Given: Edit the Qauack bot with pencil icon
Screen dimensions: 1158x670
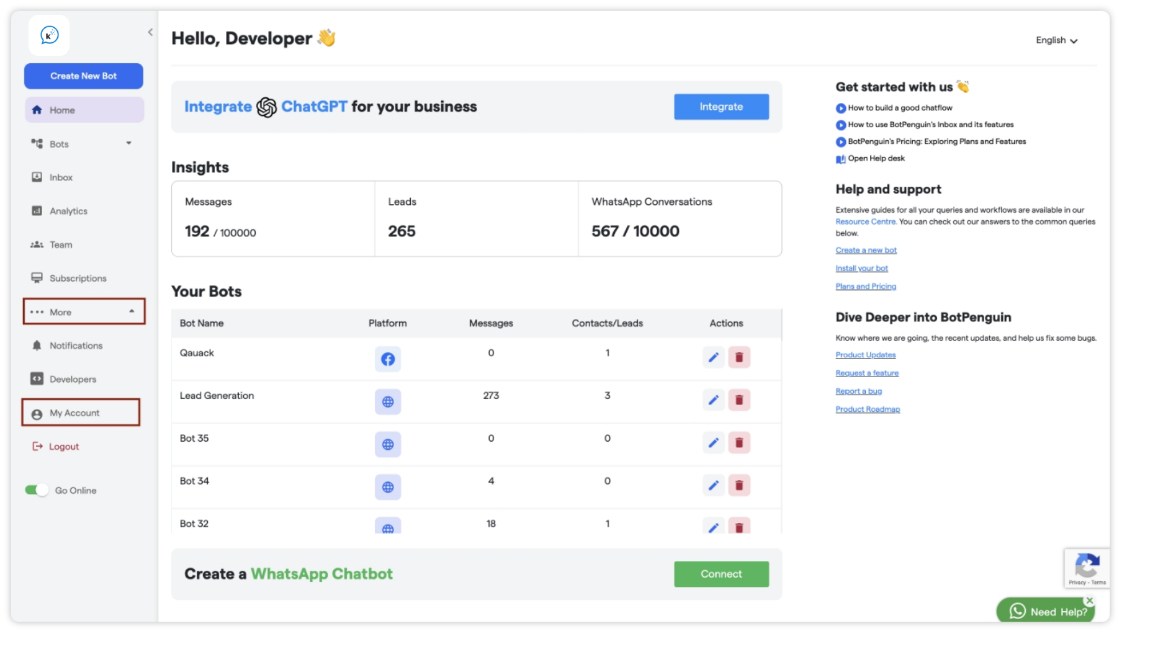Looking at the screenshot, I should click(714, 357).
